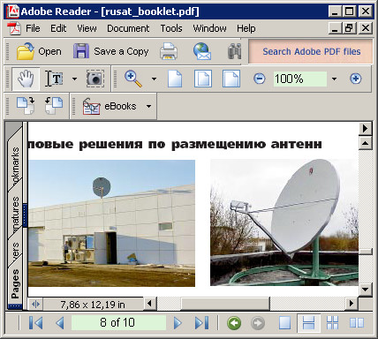Click the Save a Copy floppy icon
Viewport: 378px width, 339px height.
click(81, 51)
